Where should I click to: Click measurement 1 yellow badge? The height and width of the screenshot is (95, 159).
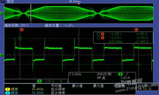(7, 89)
